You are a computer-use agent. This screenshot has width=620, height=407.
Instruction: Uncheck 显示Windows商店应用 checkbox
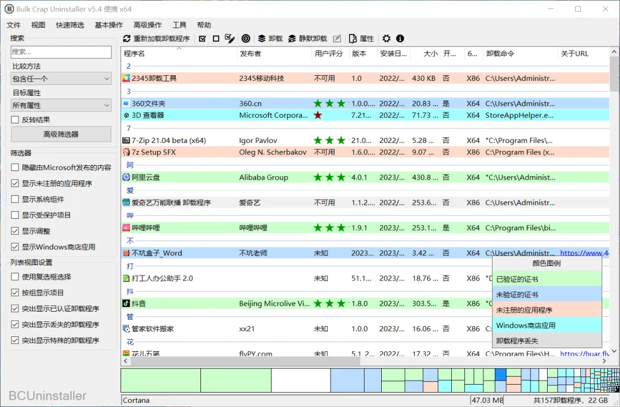coord(15,247)
